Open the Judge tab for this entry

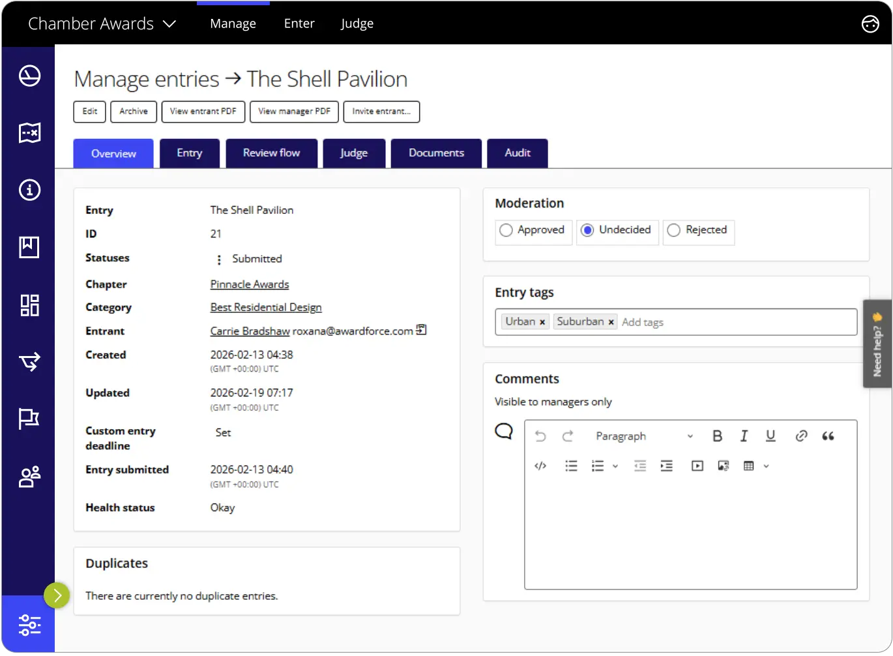tap(354, 153)
